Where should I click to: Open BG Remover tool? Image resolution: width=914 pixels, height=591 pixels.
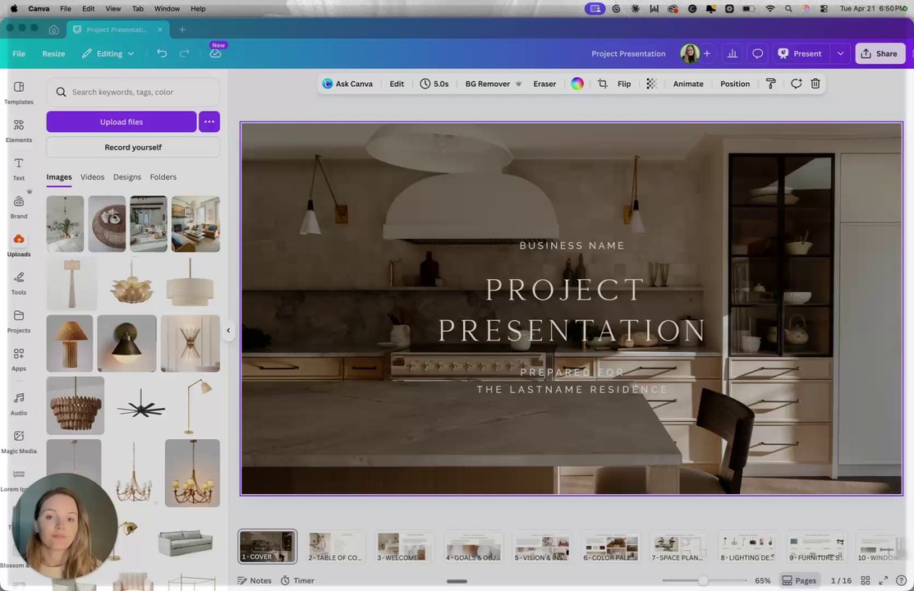pyautogui.click(x=494, y=84)
